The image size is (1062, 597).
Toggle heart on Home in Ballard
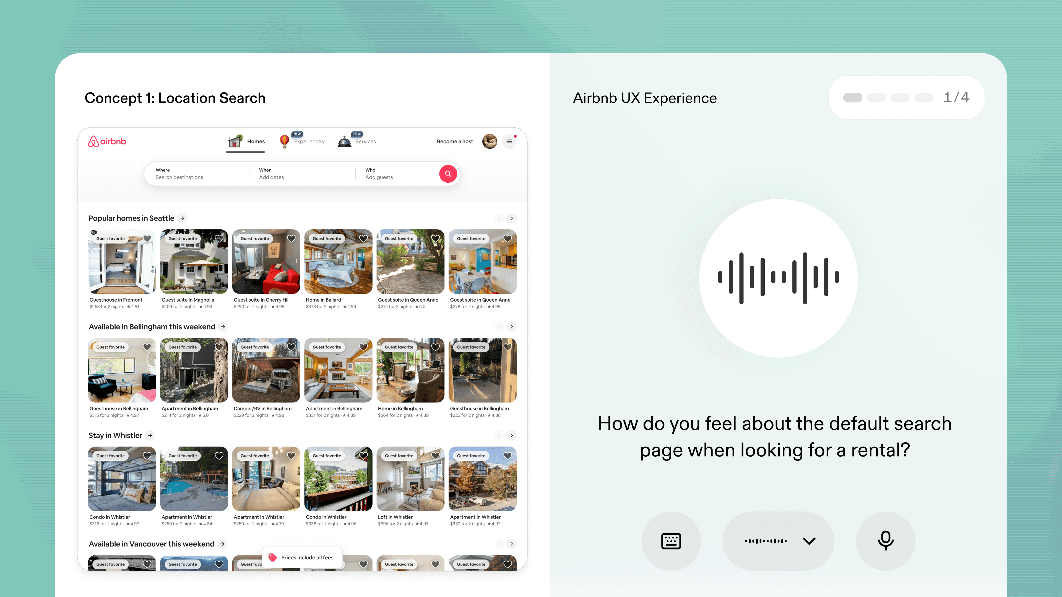tap(363, 239)
